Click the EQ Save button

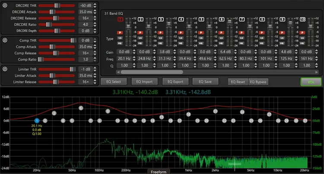click(x=205, y=81)
